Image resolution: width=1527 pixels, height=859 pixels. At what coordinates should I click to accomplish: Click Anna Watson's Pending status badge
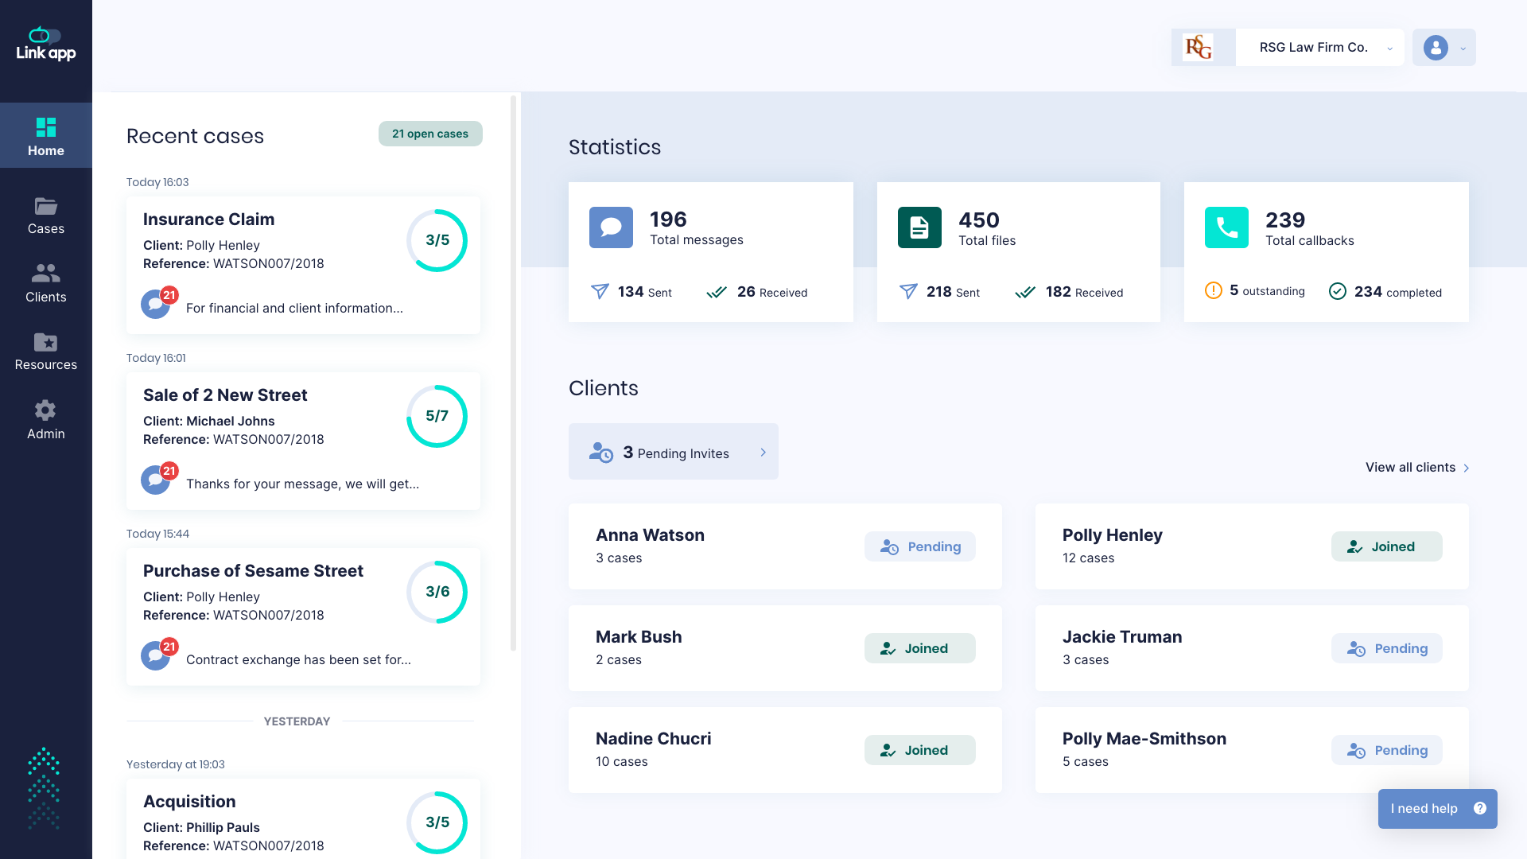click(919, 546)
